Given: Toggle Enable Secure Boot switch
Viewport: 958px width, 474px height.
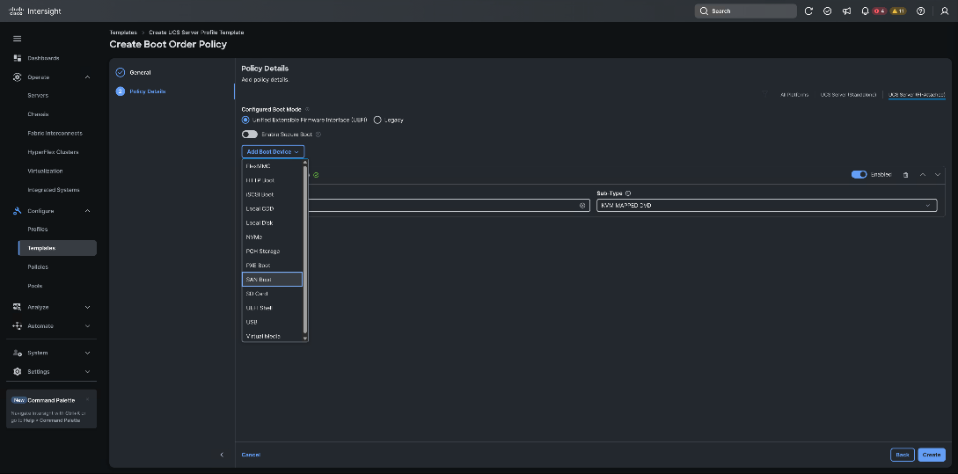Looking at the screenshot, I should tap(250, 135).
